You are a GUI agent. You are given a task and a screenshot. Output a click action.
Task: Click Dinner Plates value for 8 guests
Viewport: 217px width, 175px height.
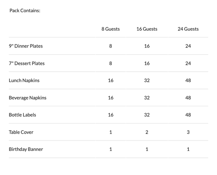(110, 46)
